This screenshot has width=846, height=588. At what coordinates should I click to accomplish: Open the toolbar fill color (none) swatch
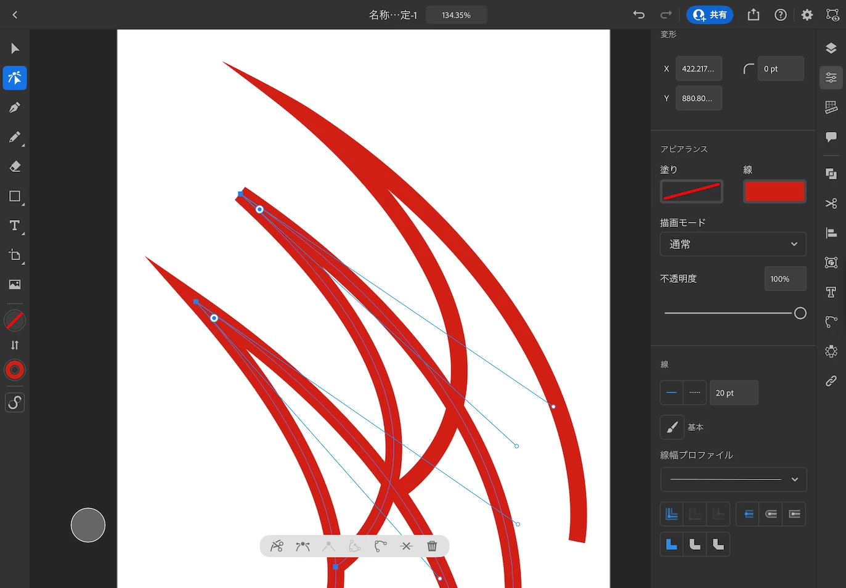coord(15,321)
